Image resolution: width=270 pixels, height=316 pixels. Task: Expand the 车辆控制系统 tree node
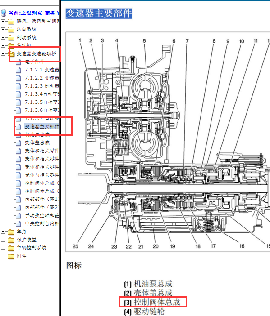click(3, 248)
